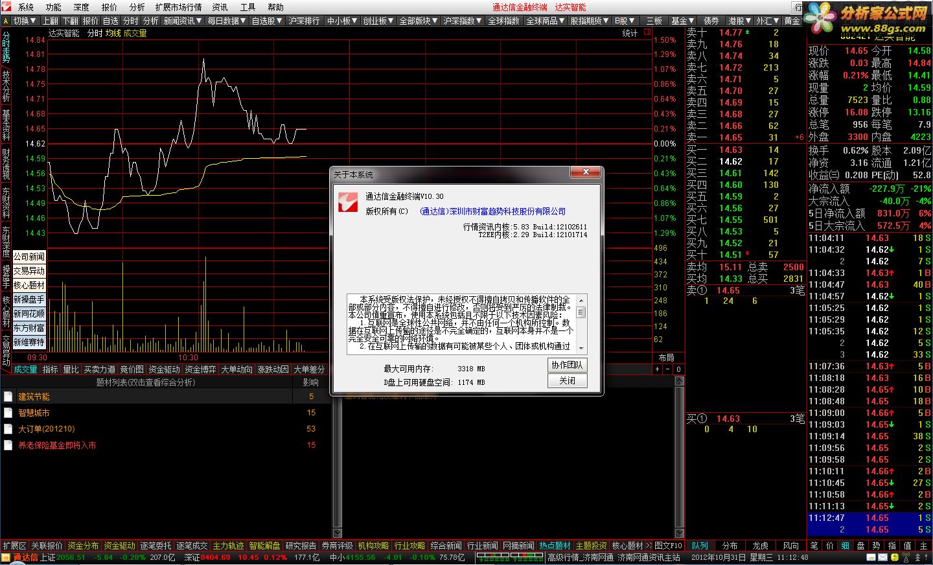Click document icon beside 智慧城市
The height and width of the screenshot is (565, 933).
(x=8, y=413)
